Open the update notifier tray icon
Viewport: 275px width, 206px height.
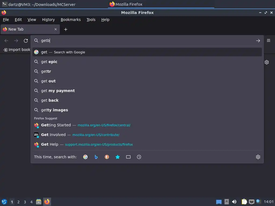[x=258, y=201]
